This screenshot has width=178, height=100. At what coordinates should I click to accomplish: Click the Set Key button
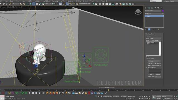pos(159,99)
